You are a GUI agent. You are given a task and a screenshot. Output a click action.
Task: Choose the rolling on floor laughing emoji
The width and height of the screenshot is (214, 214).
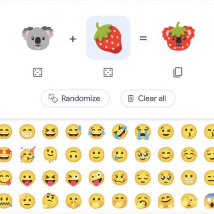[119, 132]
